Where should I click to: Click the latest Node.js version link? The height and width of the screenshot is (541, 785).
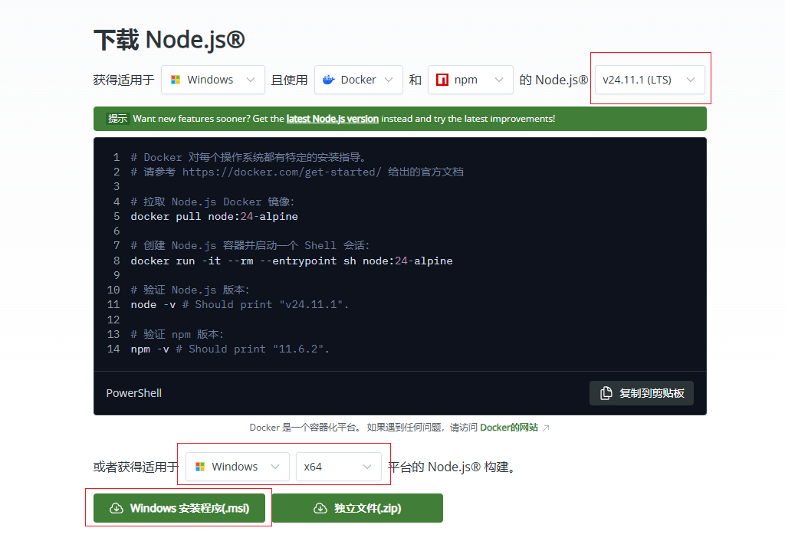pyautogui.click(x=331, y=119)
